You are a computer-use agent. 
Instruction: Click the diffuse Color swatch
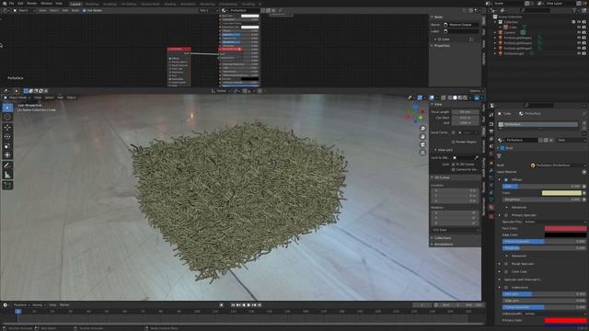point(561,193)
